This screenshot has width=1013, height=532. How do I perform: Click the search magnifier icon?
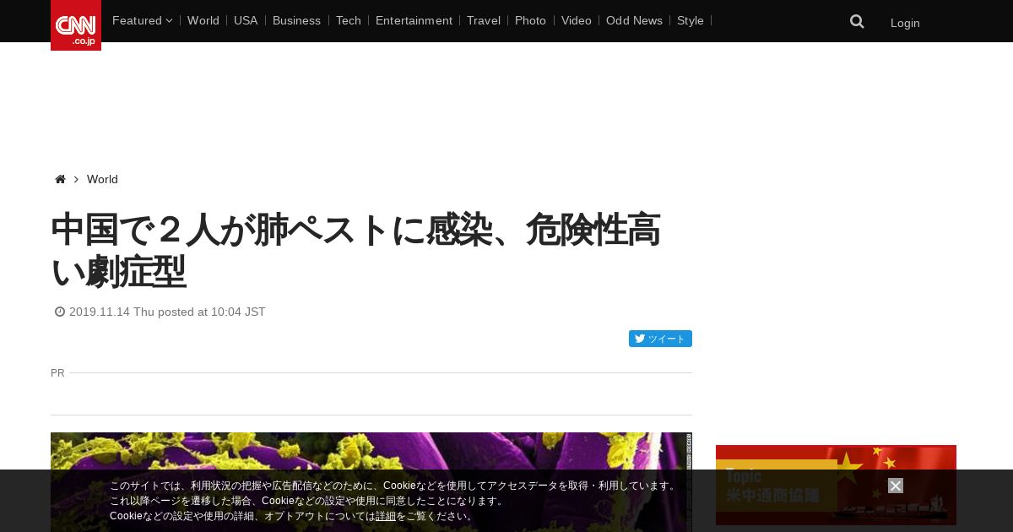(857, 22)
